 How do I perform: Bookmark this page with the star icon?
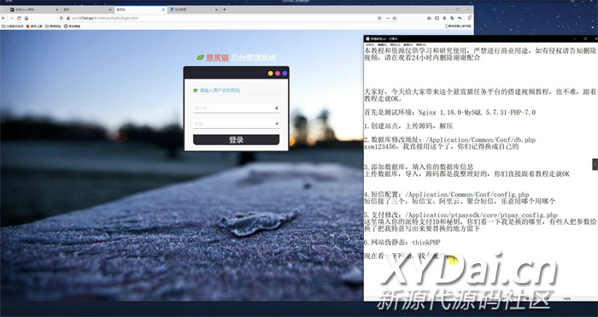pyautogui.click(x=395, y=18)
